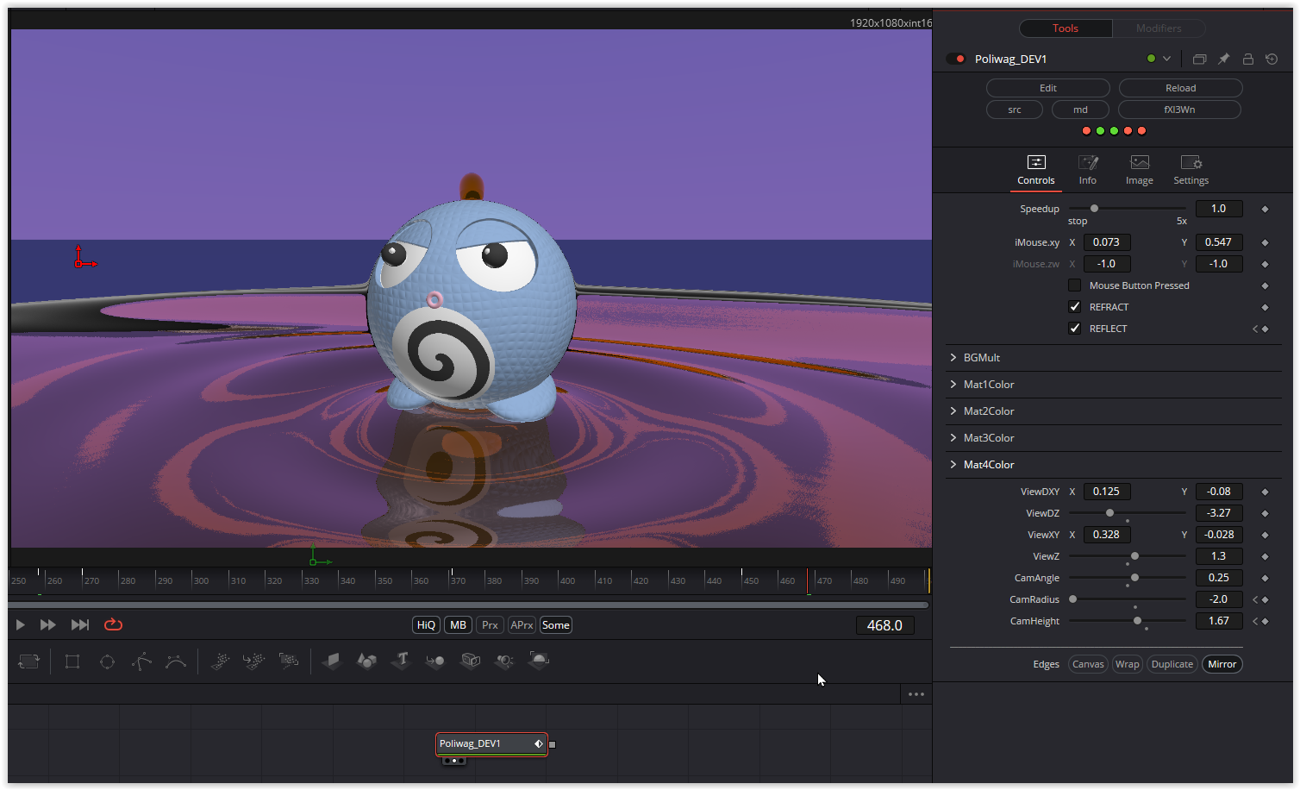Select the Ellipse mask tool
The height and width of the screenshot is (790, 1300).
click(107, 661)
